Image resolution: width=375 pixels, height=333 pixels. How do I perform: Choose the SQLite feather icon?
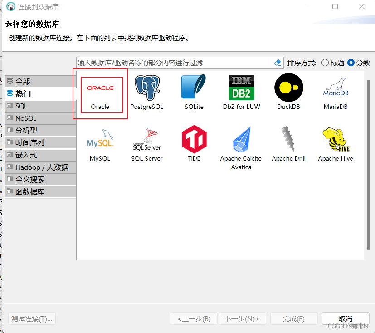click(194, 87)
